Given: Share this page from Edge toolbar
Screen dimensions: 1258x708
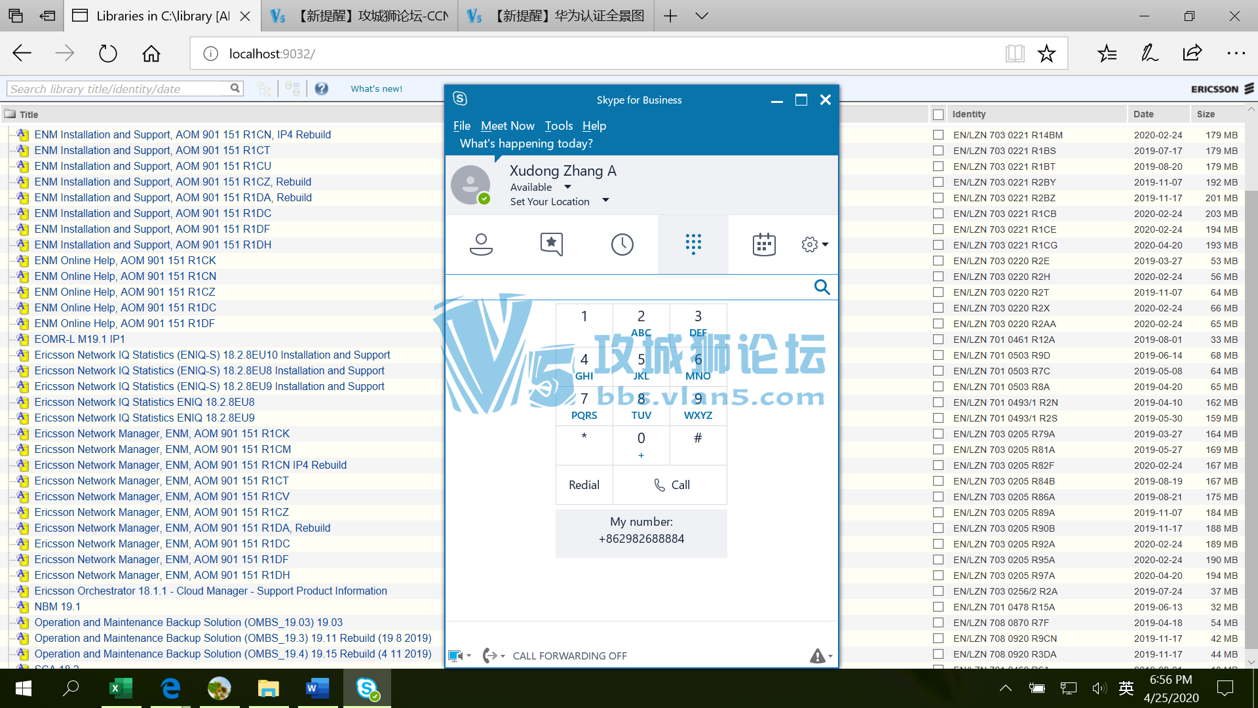Looking at the screenshot, I should tap(1192, 53).
